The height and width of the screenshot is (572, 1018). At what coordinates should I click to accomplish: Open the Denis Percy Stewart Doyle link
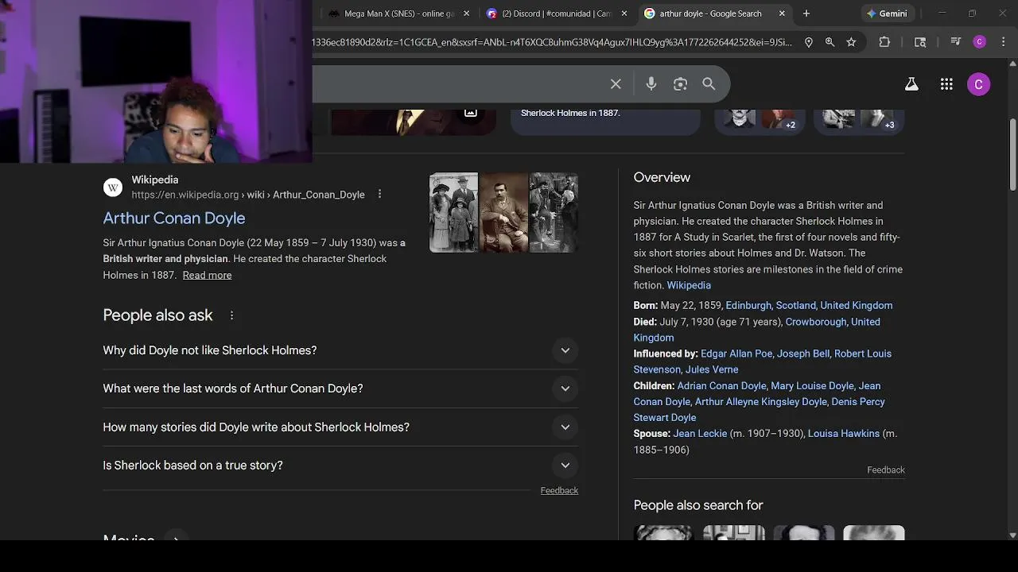click(x=759, y=410)
